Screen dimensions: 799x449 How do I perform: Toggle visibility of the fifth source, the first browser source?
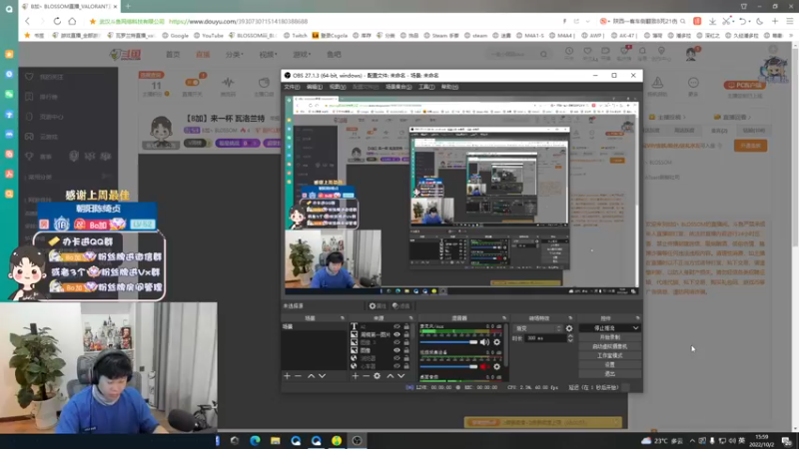click(397, 358)
